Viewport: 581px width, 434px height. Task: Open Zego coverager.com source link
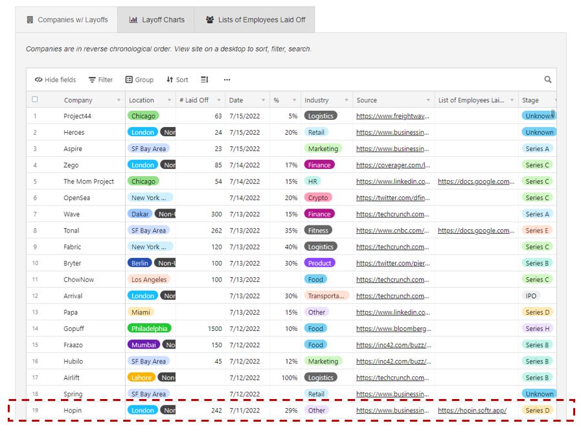(x=393, y=165)
